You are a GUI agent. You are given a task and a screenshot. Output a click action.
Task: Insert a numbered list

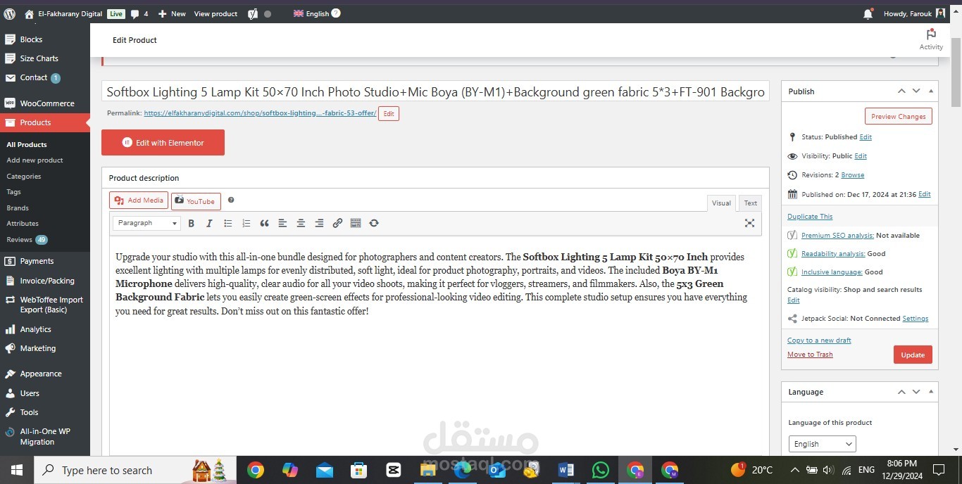pyautogui.click(x=246, y=223)
